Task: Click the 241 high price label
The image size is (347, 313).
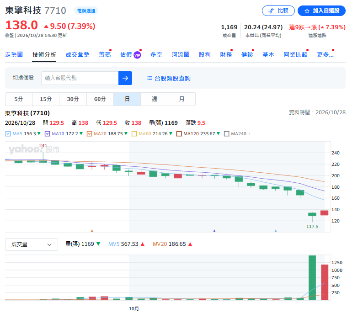Action: tap(43, 146)
